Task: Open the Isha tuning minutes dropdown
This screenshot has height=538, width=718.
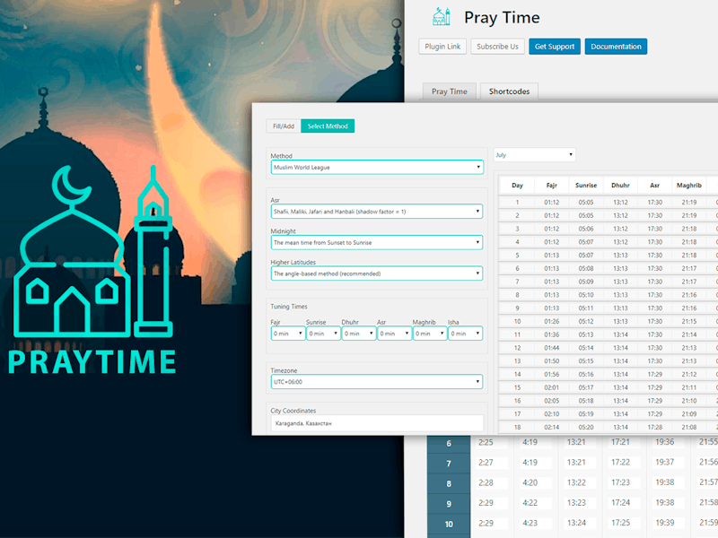Action: [465, 334]
